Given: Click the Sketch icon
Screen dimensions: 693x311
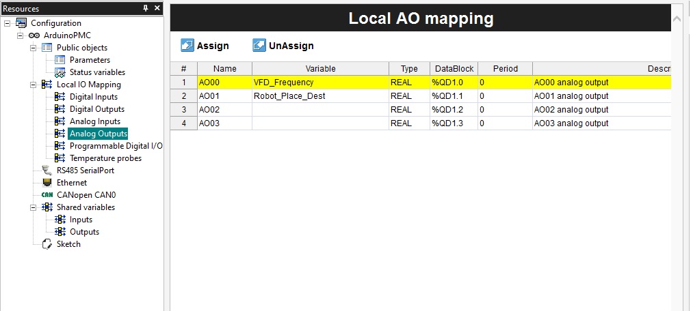Looking at the screenshot, I should point(47,244).
